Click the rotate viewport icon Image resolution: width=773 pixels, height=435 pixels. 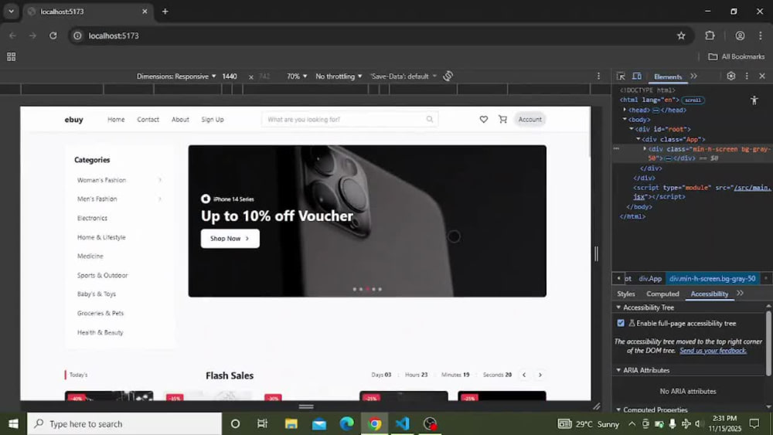[448, 76]
